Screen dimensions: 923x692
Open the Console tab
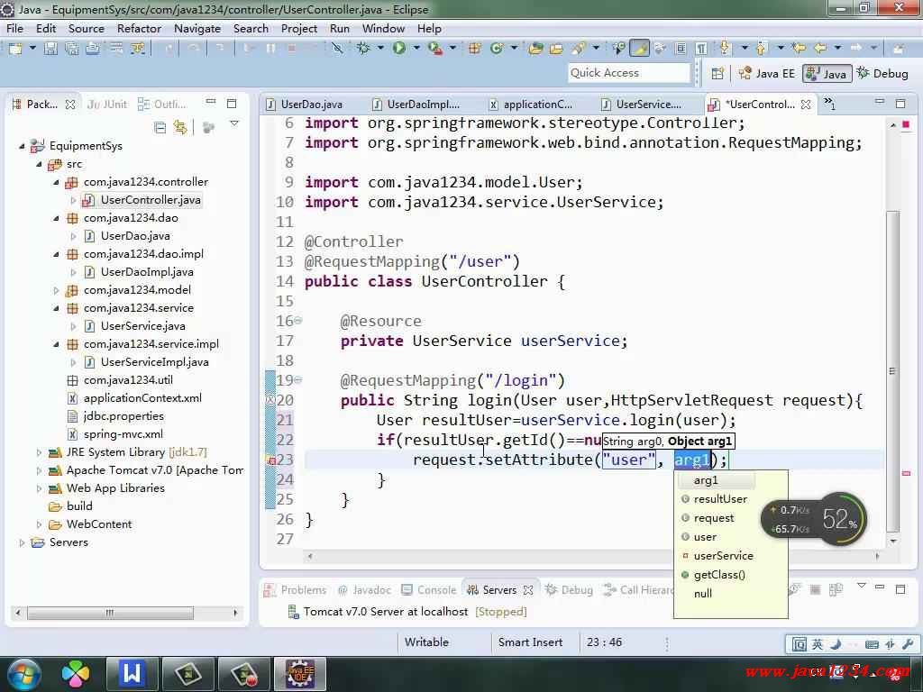429,589
